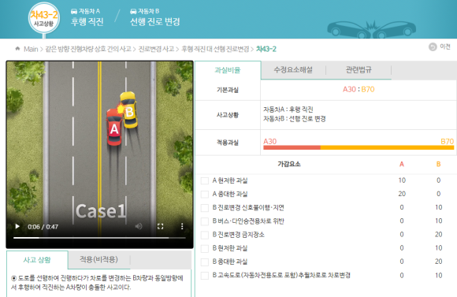The width and height of the screenshot is (457, 297).
Task: Click the 차43-2 accident badge
Action: click(x=44, y=18)
